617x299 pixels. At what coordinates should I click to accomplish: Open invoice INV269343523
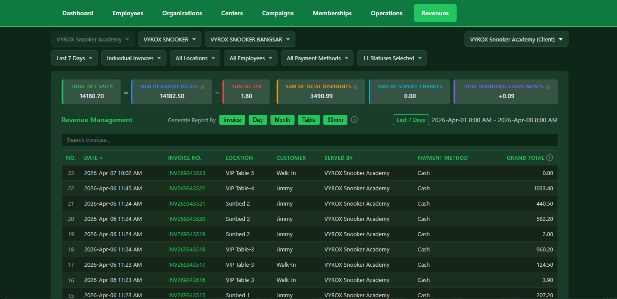(187, 173)
